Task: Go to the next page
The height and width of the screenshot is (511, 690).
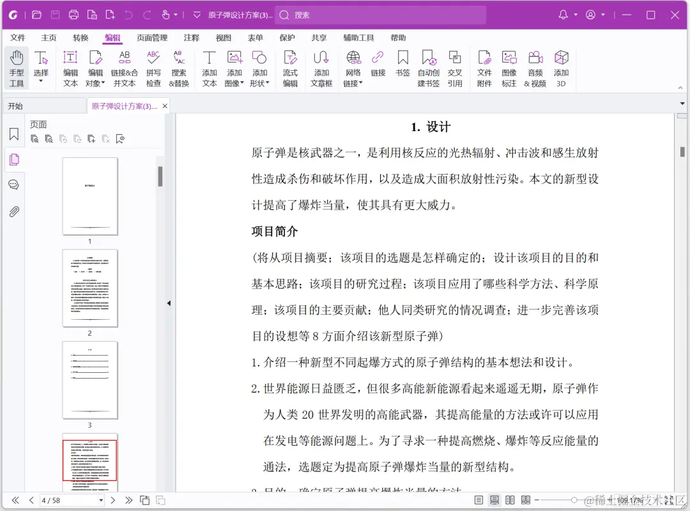Action: pos(112,500)
